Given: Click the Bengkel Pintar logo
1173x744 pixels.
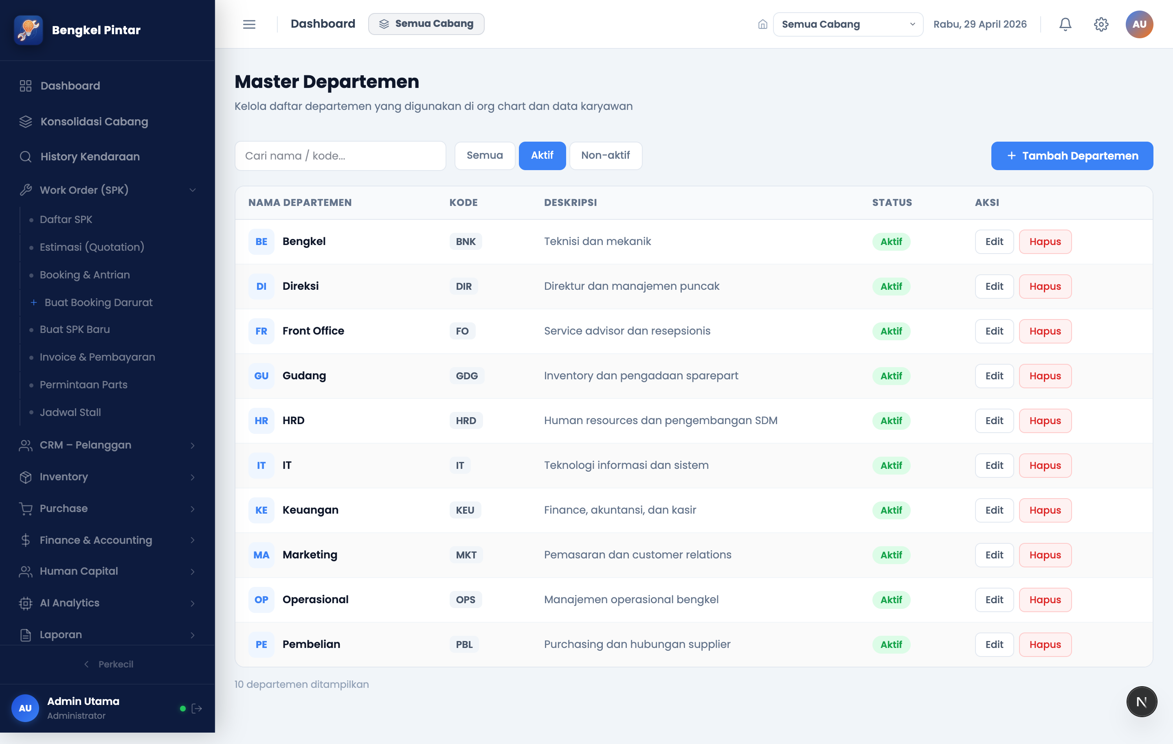Looking at the screenshot, I should tap(29, 30).
